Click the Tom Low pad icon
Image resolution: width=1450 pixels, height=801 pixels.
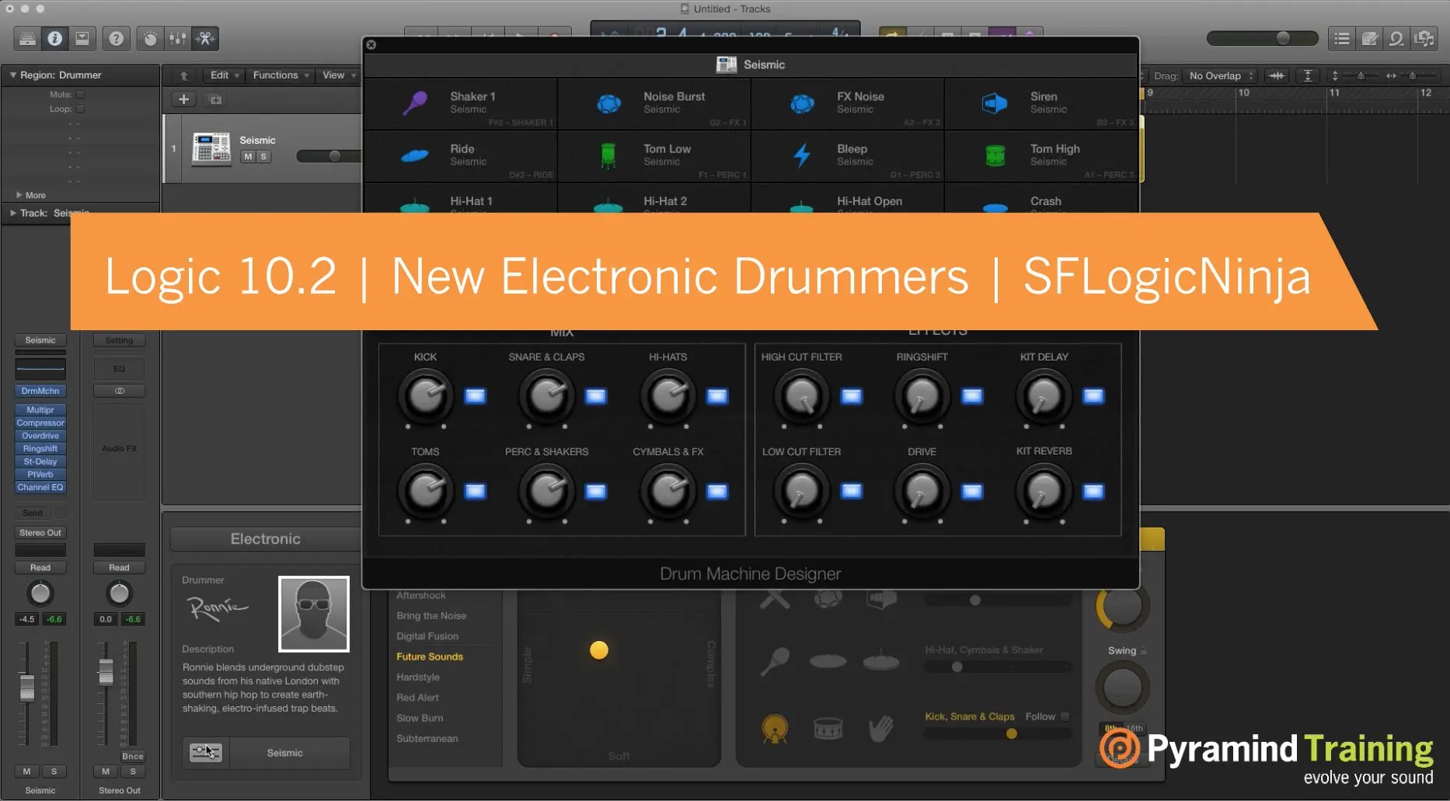pos(610,155)
